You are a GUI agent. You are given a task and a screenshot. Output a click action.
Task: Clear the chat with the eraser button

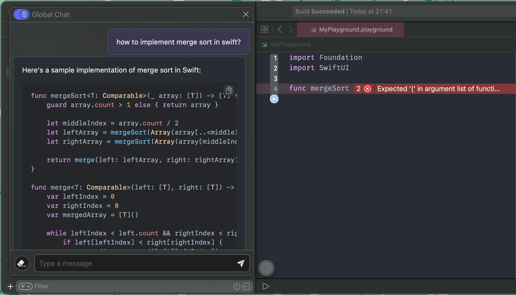[22, 263]
